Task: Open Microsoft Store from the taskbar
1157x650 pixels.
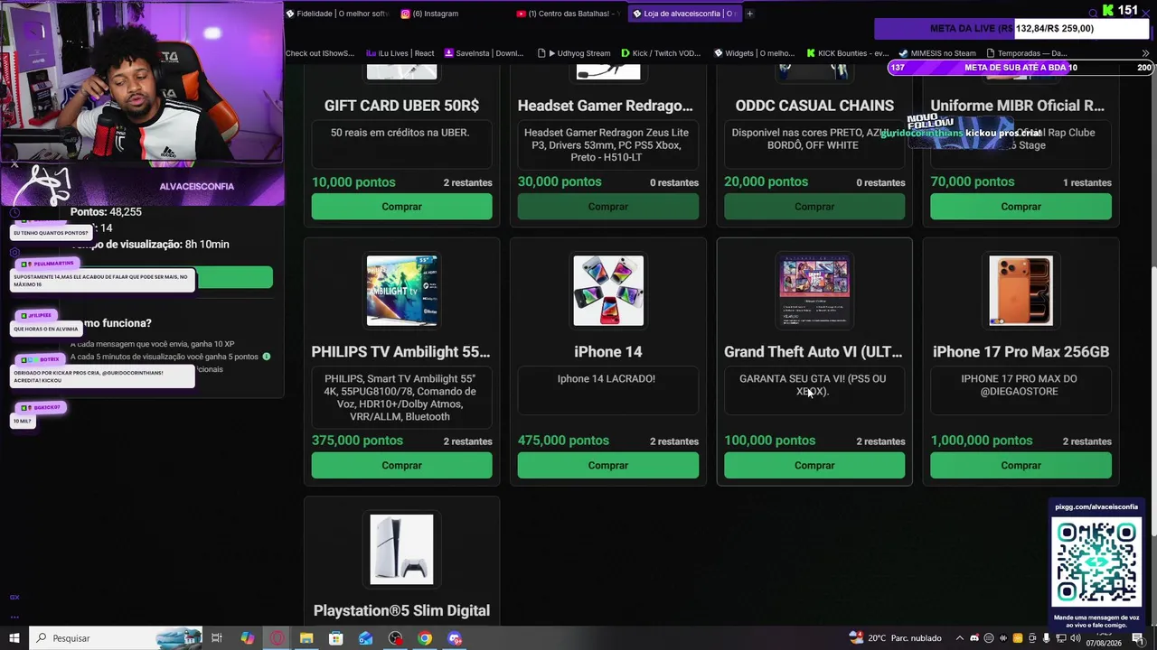Action: point(336,638)
